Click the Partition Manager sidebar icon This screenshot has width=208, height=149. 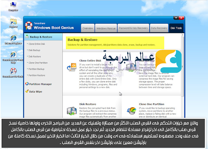tap(27, 84)
